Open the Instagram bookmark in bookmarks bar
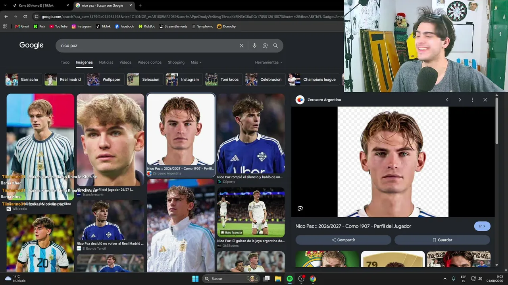The image size is (508, 285). click(x=81, y=27)
